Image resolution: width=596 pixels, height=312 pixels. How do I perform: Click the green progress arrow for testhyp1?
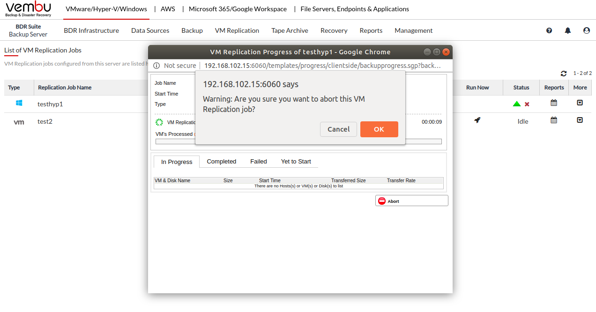pos(517,104)
